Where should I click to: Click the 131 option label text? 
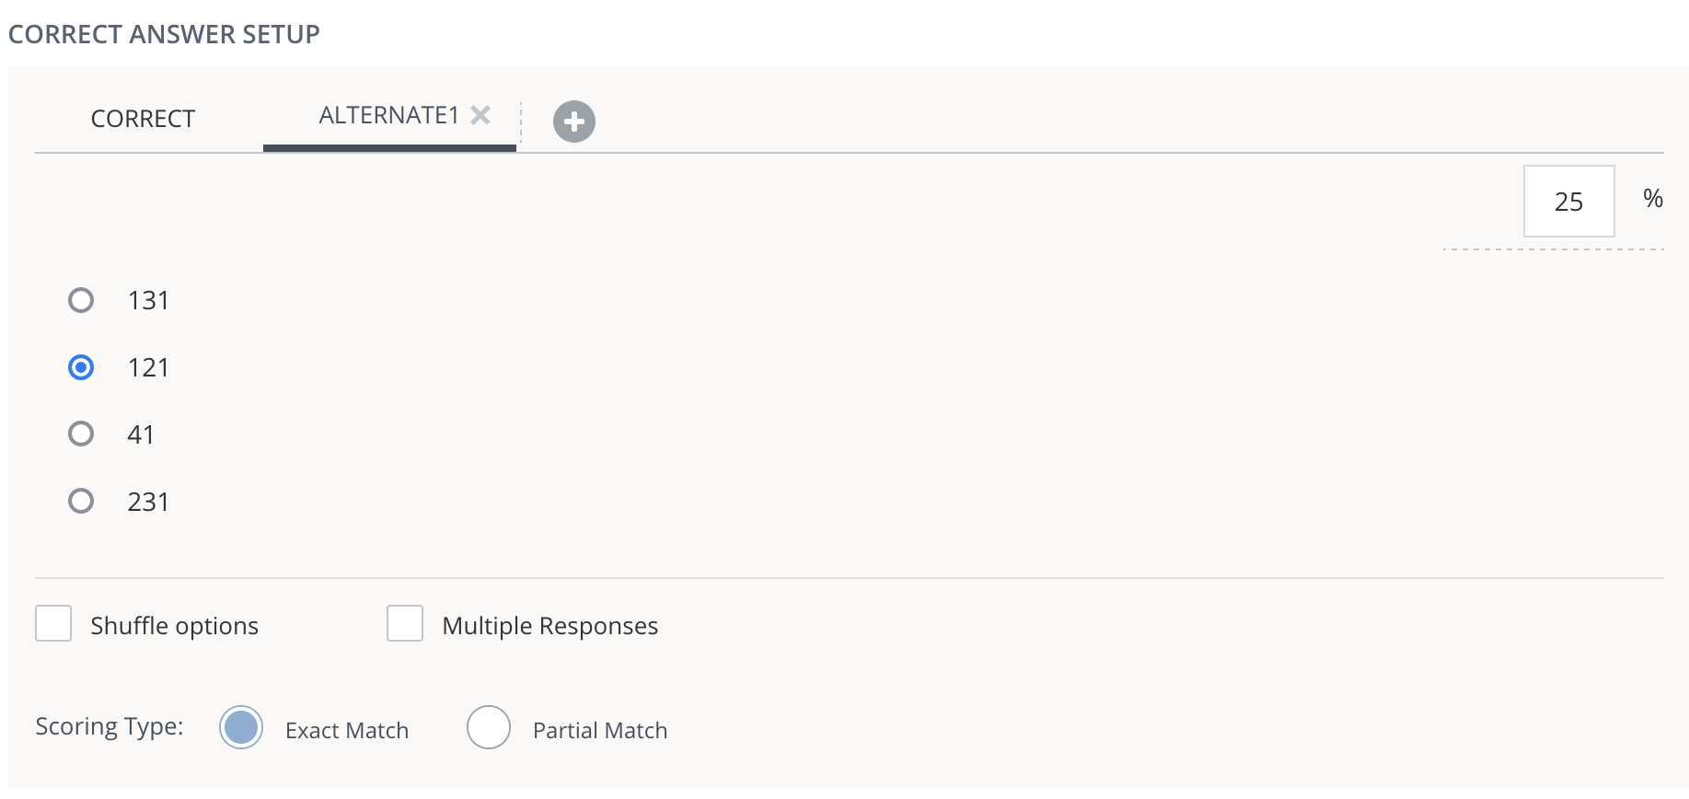(148, 299)
